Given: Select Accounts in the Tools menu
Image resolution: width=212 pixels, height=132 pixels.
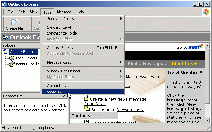Looking at the screenshot, I should pos(83,86).
